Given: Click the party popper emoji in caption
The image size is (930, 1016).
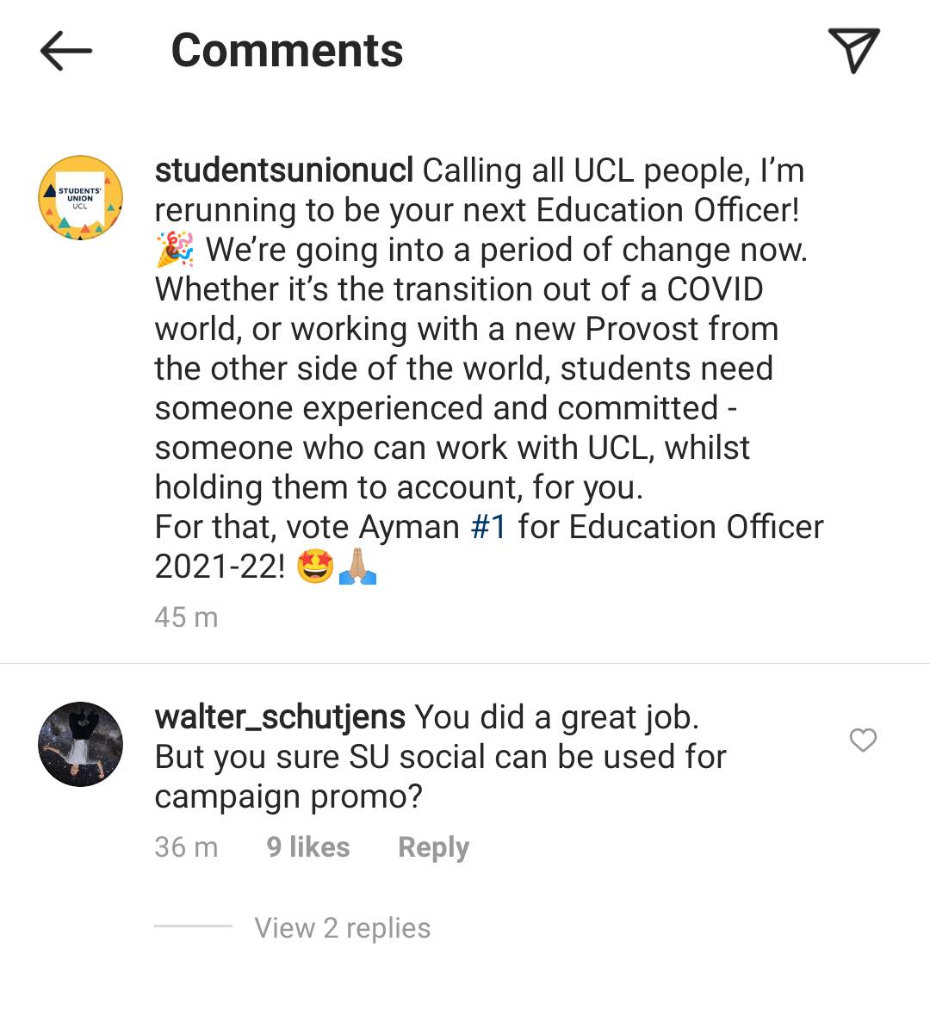Looking at the screenshot, I should click(175, 250).
